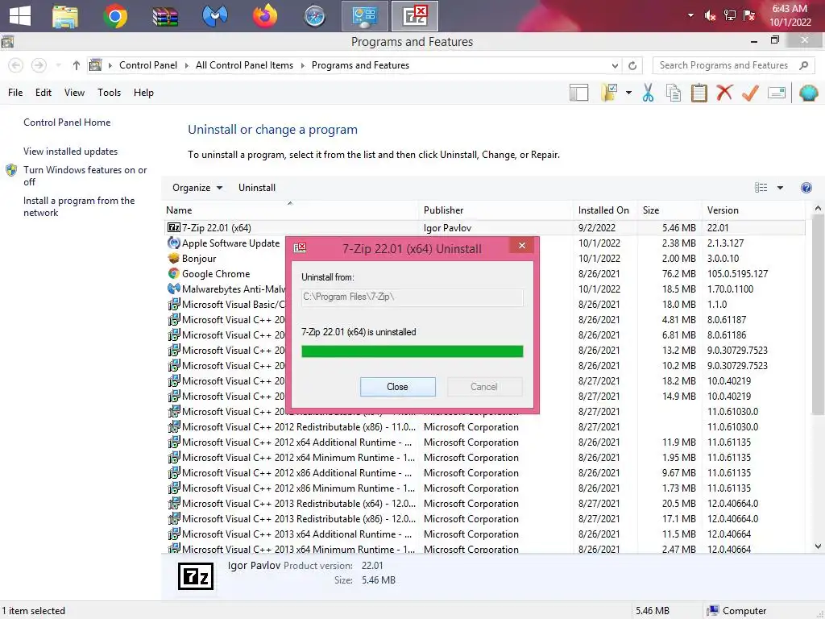This screenshot has height=619, width=825.
Task: Open Control Panel Home link
Action: [67, 123]
